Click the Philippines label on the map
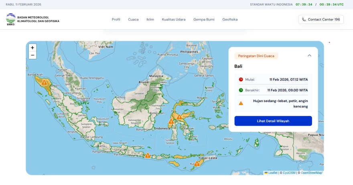 coord(189,52)
